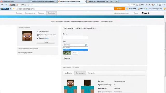
Task: Open the toolbar icon with counter 7
Action: (x=153, y=5)
